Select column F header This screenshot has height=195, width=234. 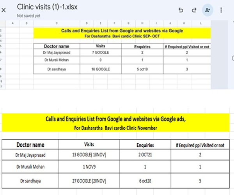pyautogui.click(x=114, y=23)
